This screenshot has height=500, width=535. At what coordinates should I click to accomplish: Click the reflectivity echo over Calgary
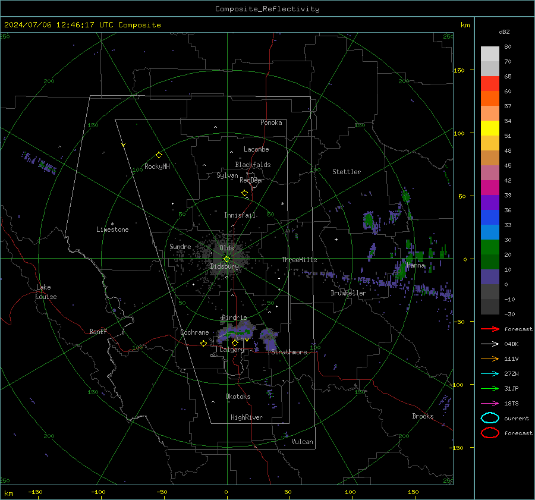[x=237, y=332]
